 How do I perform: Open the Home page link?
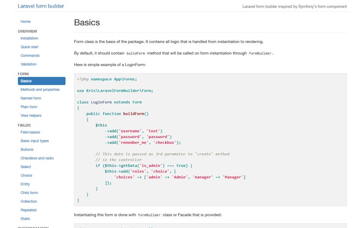tap(25, 22)
